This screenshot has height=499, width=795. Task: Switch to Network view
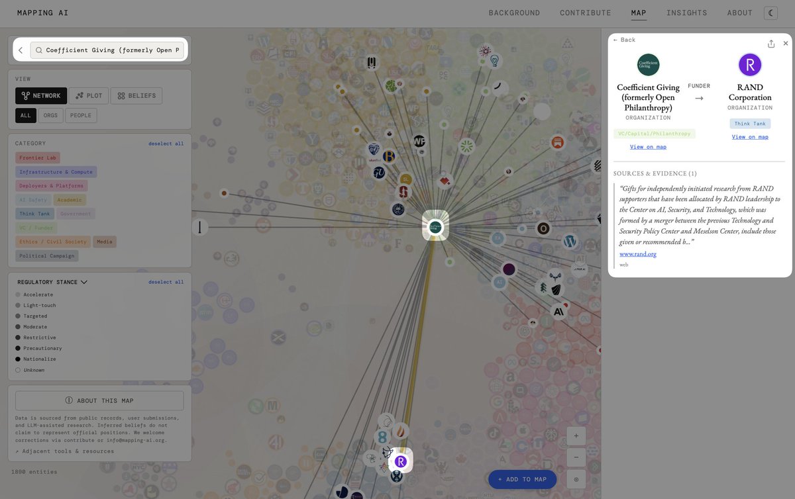(41, 96)
